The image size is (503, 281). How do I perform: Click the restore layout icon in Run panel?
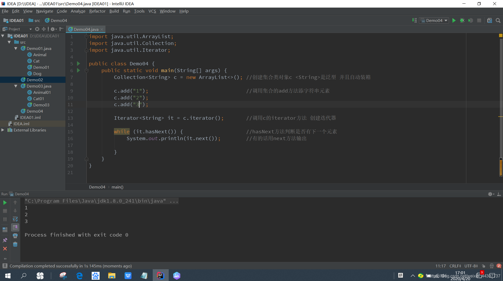(x=5, y=230)
